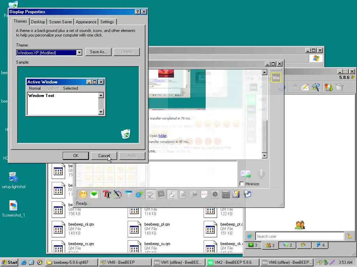Click the dictionary book icon in chat toolbar
The height and width of the screenshot is (267, 357).
tap(161, 194)
